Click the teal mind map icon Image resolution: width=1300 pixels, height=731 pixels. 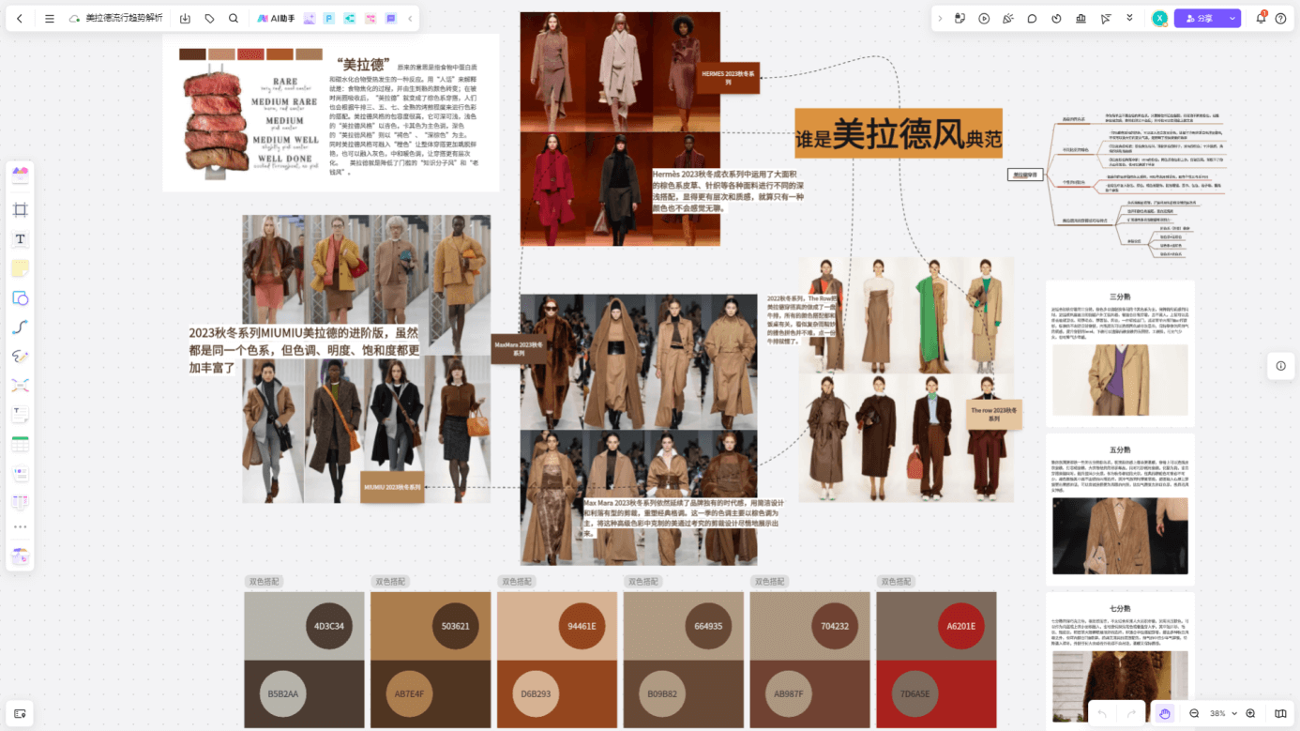350,19
